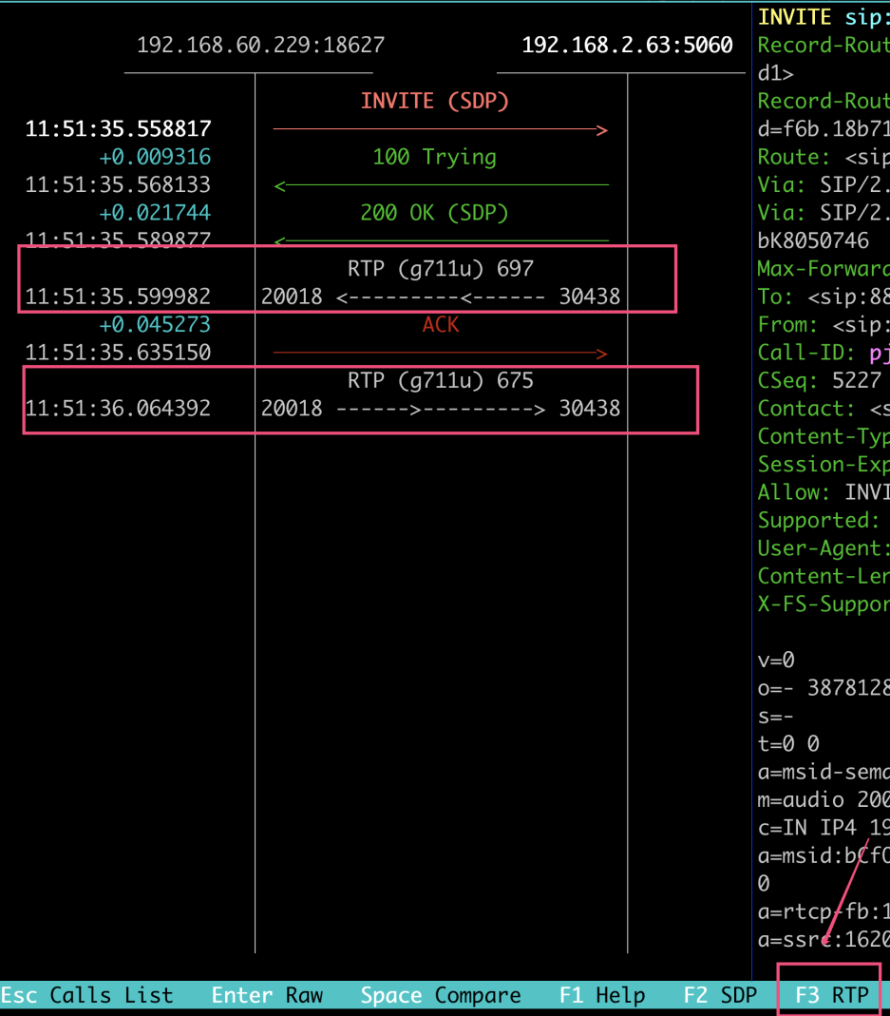Highlight the 200 OK (SDP) message
This screenshot has width=890, height=1016.
click(434, 213)
